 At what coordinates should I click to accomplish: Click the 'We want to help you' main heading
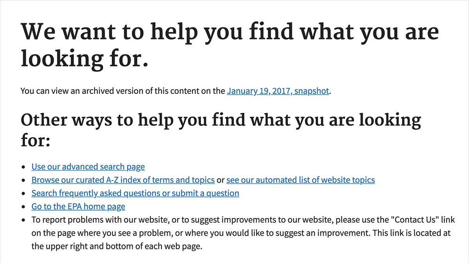tap(230, 32)
